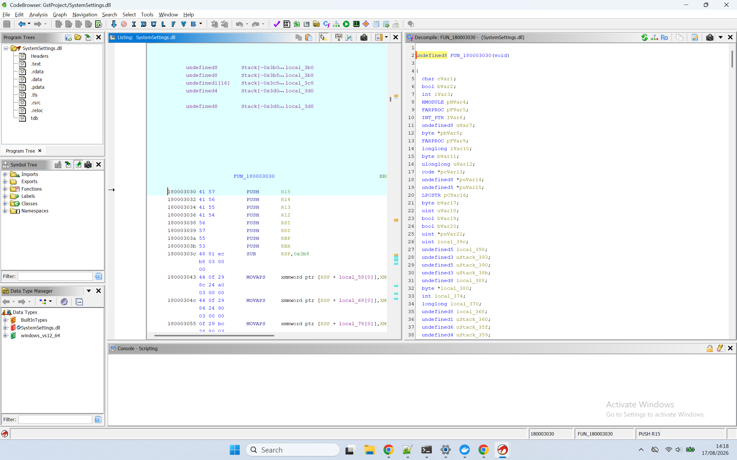Open the Data Type Manager toolbar icon
737x460 pixels.
click(x=316, y=24)
